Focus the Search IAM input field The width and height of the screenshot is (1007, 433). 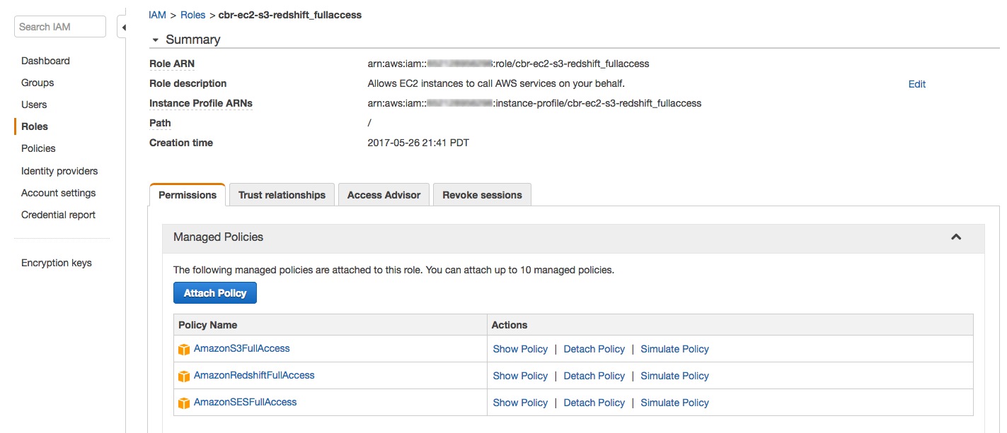pyautogui.click(x=60, y=27)
